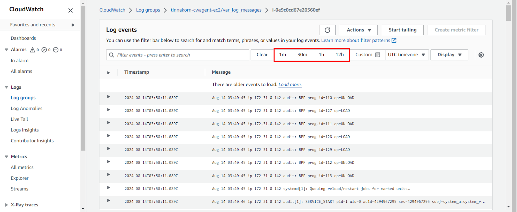Image resolution: width=517 pixels, height=212 pixels.
Task: Open the Display dropdown
Action: (449, 55)
